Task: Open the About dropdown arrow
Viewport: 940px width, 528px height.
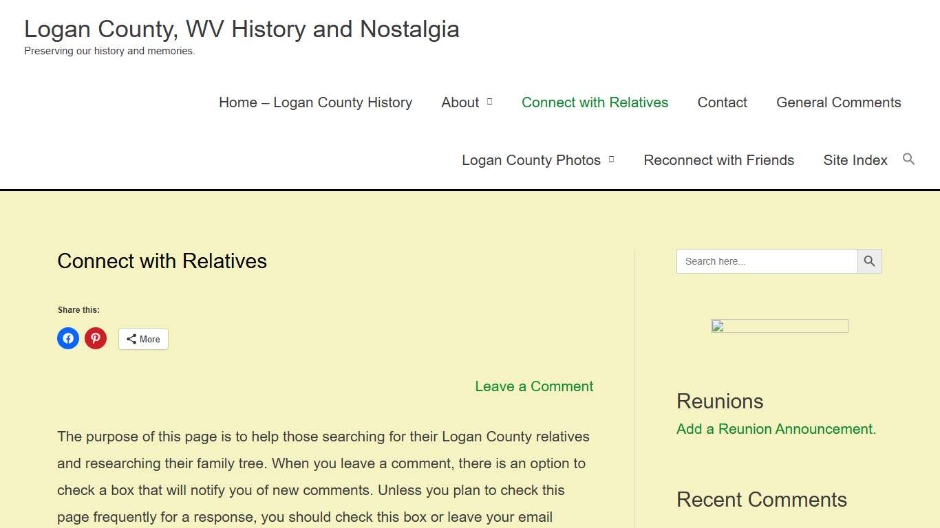Action: [490, 102]
